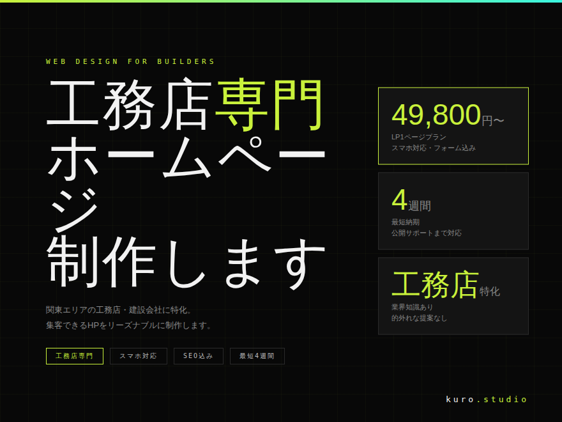
Task: Open the kuro.studio logo link
Action: pyautogui.click(x=487, y=399)
